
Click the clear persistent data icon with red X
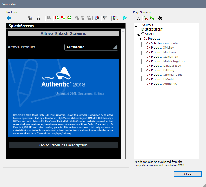coord(146,18)
